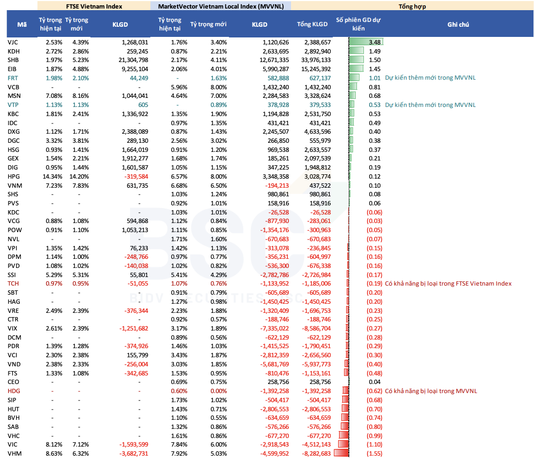The height and width of the screenshot is (461, 535).
Task: Click the Tổng hợp group header
Action: pos(412,6)
